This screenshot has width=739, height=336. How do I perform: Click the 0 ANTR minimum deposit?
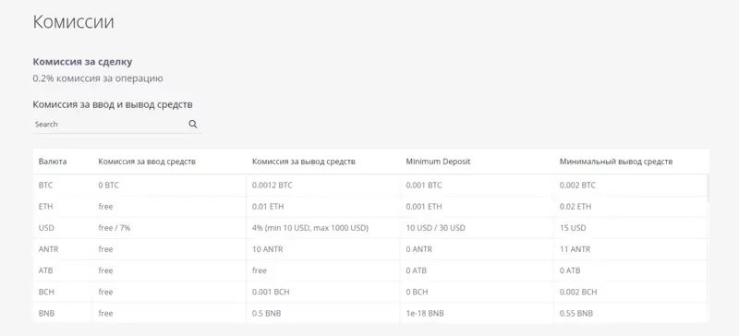[418, 249]
